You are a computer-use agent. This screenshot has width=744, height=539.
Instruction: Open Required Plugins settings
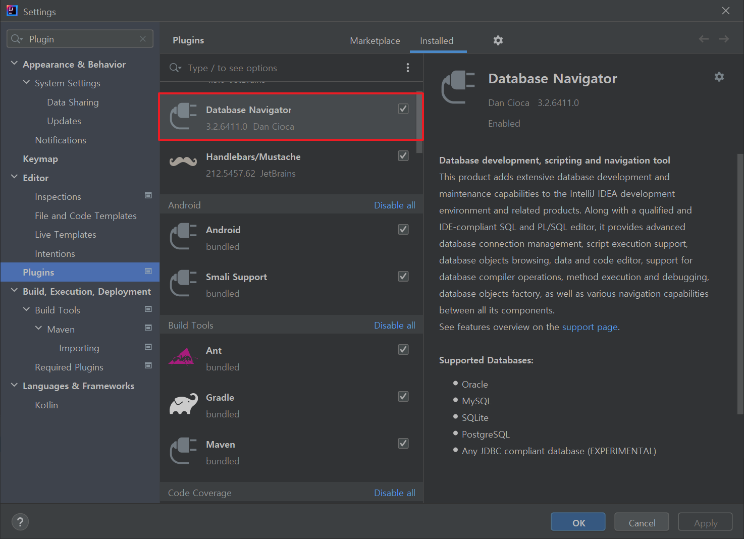[69, 367]
